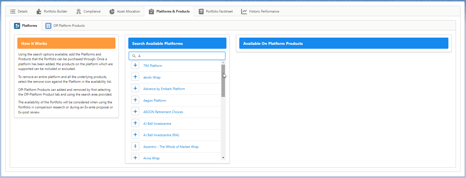The image size is (466, 178).
Task: Click the Platforms sub-tab icon
Action: point(17,26)
